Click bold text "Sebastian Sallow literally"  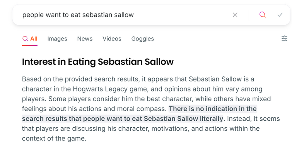click(183, 118)
